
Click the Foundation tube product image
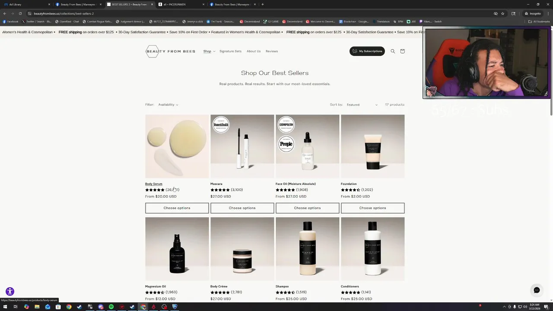coord(372,146)
